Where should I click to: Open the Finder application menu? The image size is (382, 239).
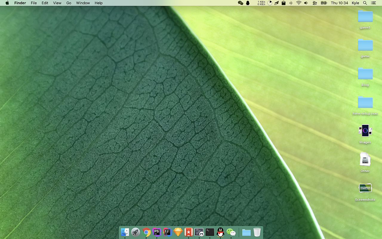click(20, 3)
